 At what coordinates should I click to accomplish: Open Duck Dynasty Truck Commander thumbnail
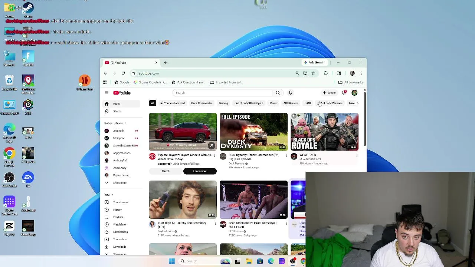pyautogui.click(x=253, y=132)
